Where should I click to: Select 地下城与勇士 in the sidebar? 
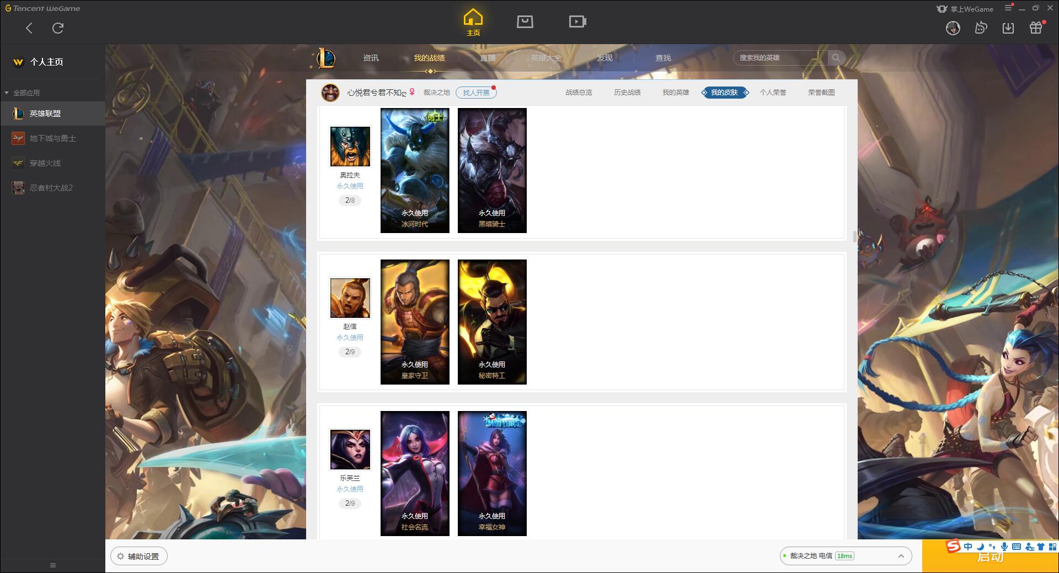click(x=52, y=138)
